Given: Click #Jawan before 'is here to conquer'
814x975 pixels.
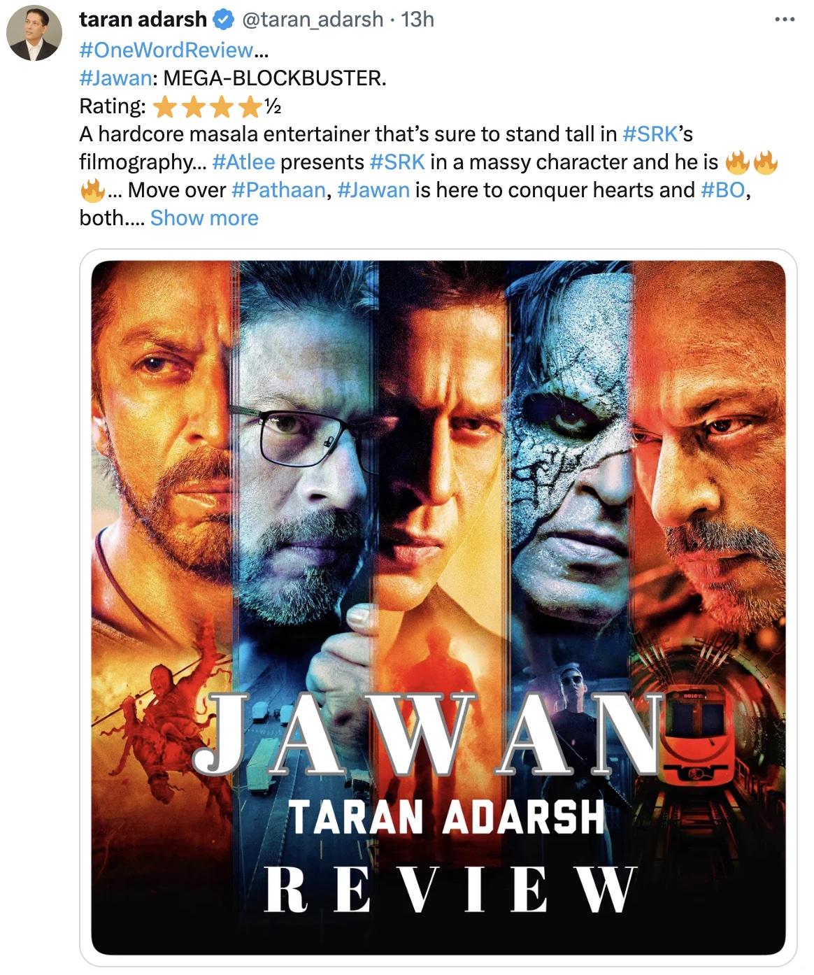Looking at the screenshot, I should (373, 190).
